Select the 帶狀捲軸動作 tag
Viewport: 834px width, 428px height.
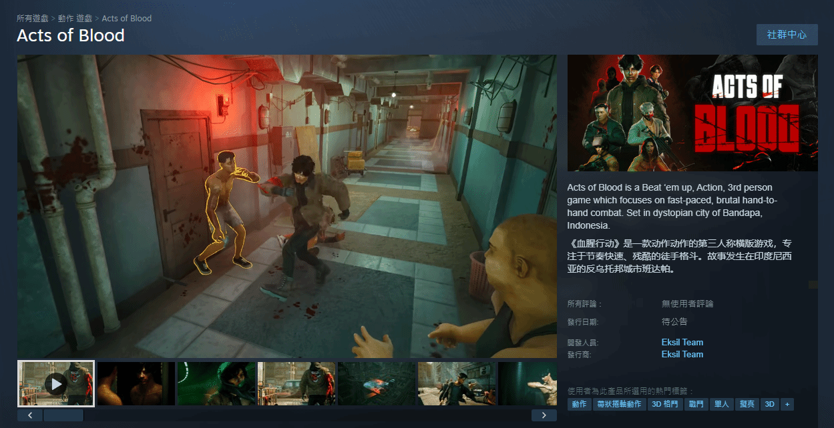619,404
